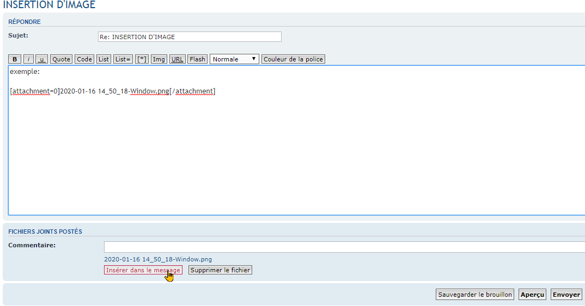The image size is (585, 306).
Task: Insert an ordered list with List=
Action: [123, 59]
